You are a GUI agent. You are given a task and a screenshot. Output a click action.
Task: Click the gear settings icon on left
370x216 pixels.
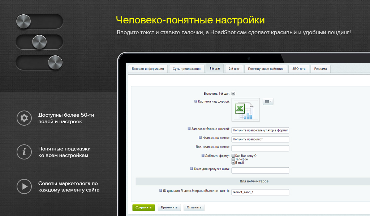coord(24,118)
